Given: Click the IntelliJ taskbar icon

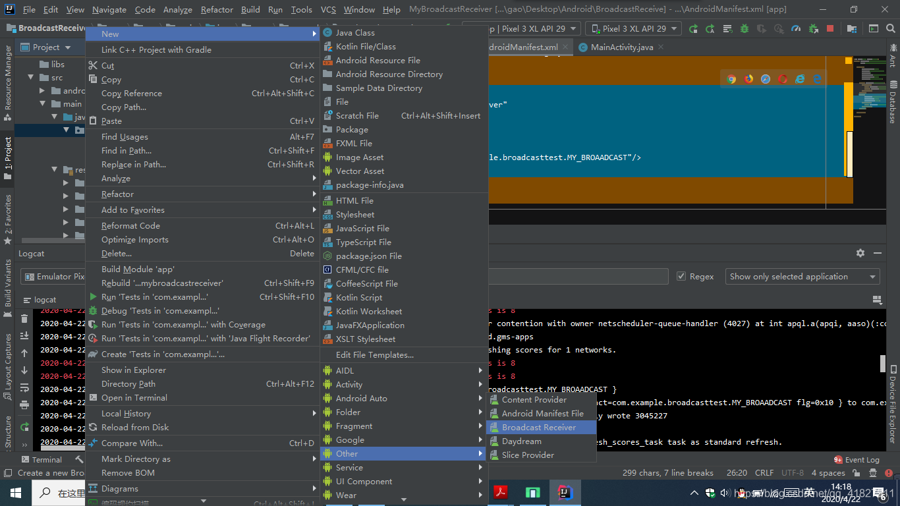Looking at the screenshot, I should coord(565,492).
